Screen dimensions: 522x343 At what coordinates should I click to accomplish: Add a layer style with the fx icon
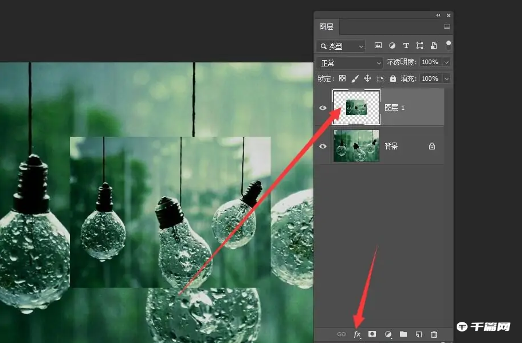click(358, 334)
